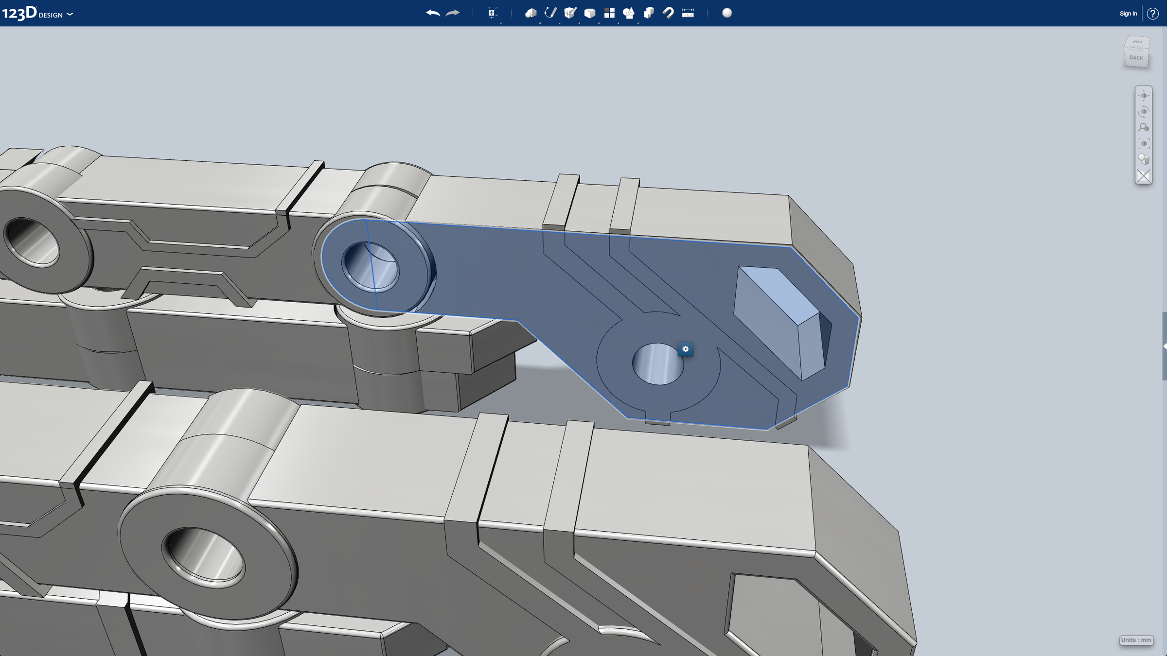The height and width of the screenshot is (656, 1167).
Task: Activate Orbit in the navigation bar
Action: click(x=1144, y=112)
